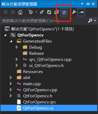98x114 pixels.
Task: Click the solution icon beside 解决方案
Action: pyautogui.click(x=7, y=29)
